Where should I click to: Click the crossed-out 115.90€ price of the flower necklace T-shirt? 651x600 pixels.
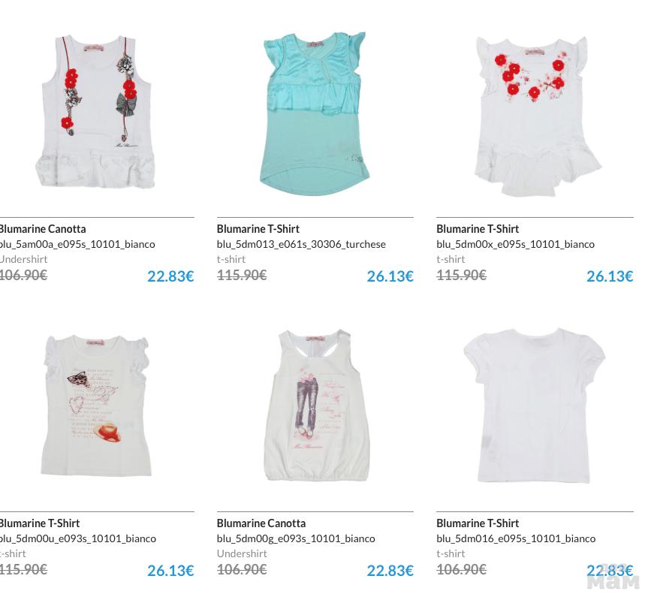pyautogui.click(x=461, y=275)
